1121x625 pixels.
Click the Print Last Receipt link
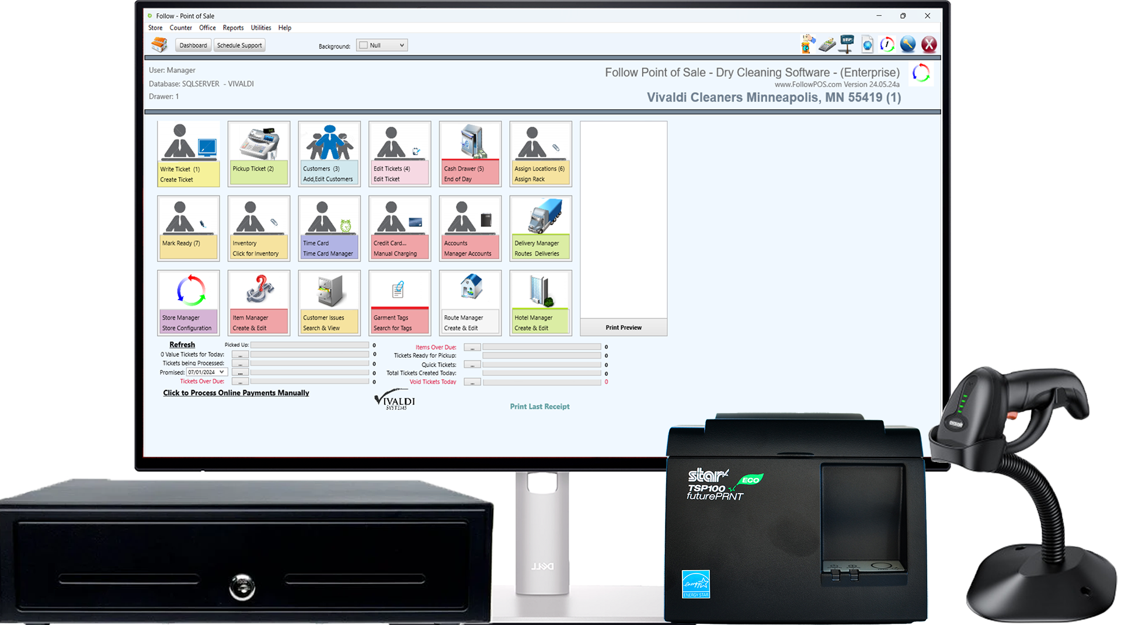coord(539,407)
